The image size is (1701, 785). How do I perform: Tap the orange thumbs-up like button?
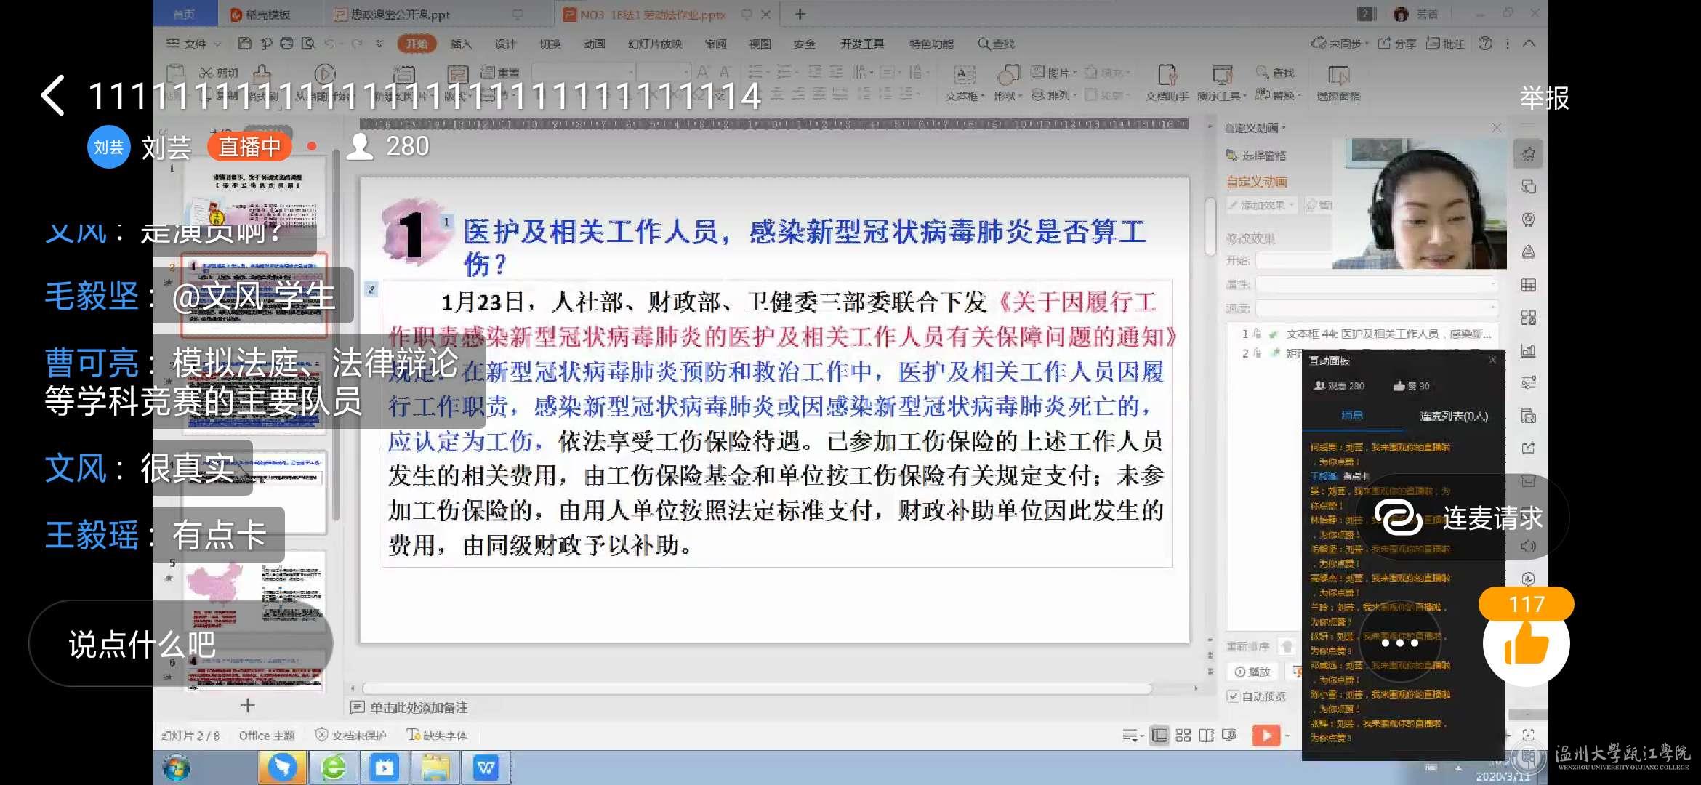click(x=1526, y=643)
